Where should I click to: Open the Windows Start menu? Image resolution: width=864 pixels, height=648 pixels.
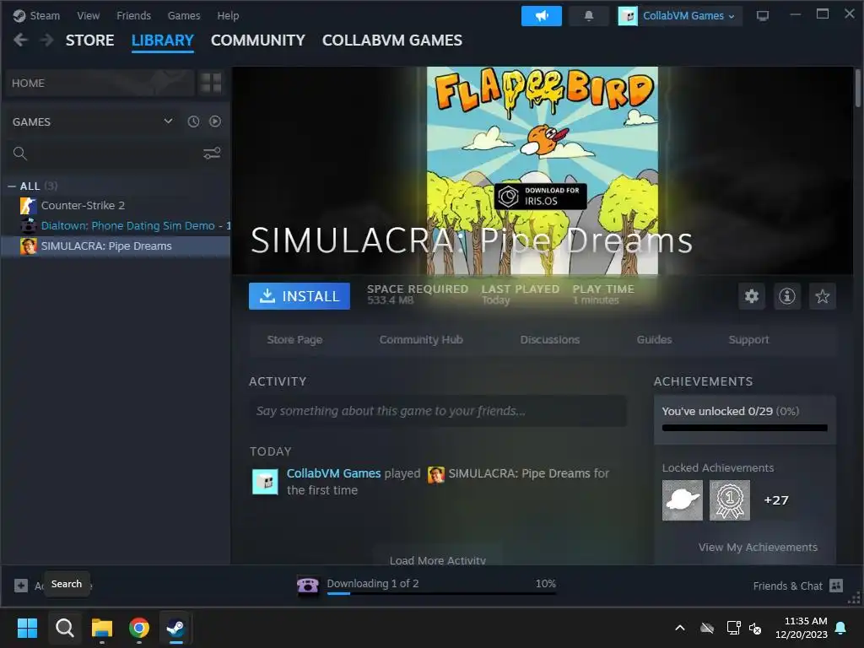(x=27, y=628)
